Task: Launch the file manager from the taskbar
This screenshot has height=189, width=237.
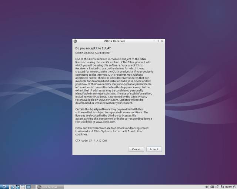Action: coord(13,187)
